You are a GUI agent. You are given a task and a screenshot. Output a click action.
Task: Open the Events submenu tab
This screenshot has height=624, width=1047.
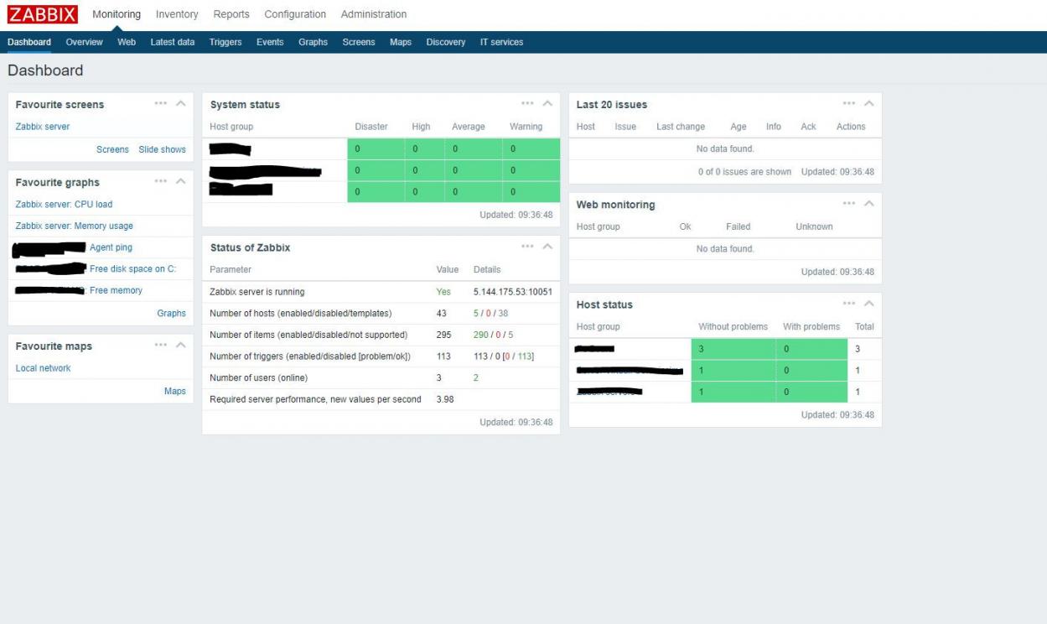(270, 42)
